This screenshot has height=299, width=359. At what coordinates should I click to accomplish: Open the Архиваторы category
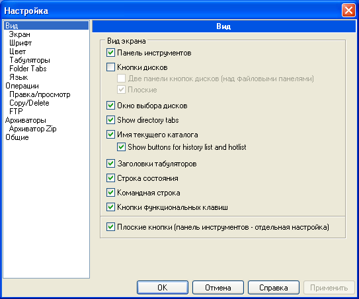click(x=25, y=120)
